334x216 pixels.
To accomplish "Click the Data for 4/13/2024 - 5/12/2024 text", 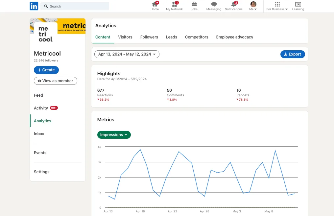I will tap(122, 79).
